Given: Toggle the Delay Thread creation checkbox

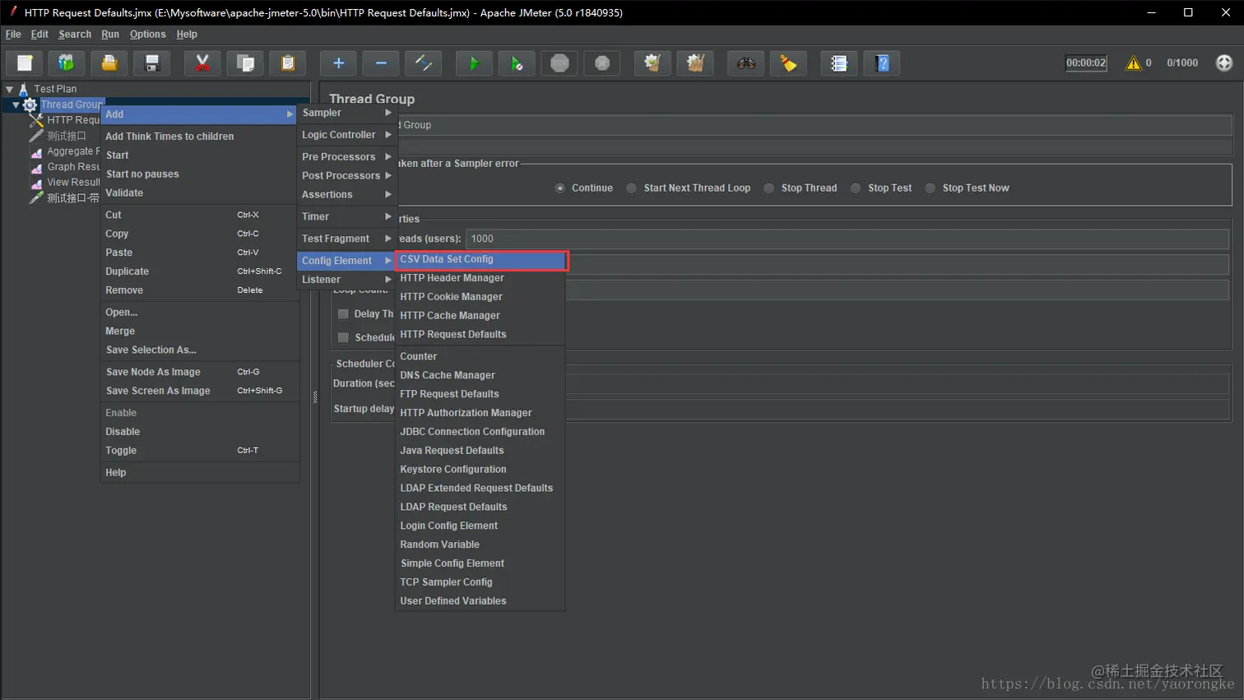Looking at the screenshot, I should pyautogui.click(x=343, y=314).
